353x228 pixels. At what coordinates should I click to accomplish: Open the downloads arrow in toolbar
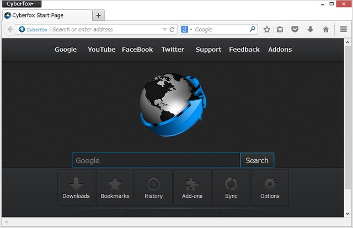311,29
